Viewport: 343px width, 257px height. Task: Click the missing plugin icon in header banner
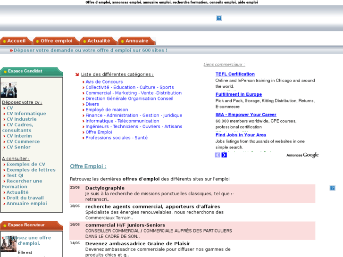(x=219, y=18)
